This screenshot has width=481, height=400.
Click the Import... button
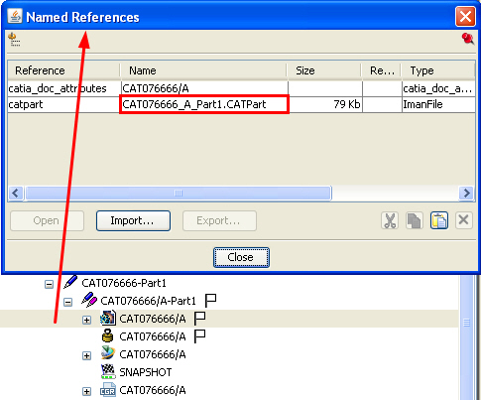[x=133, y=220]
